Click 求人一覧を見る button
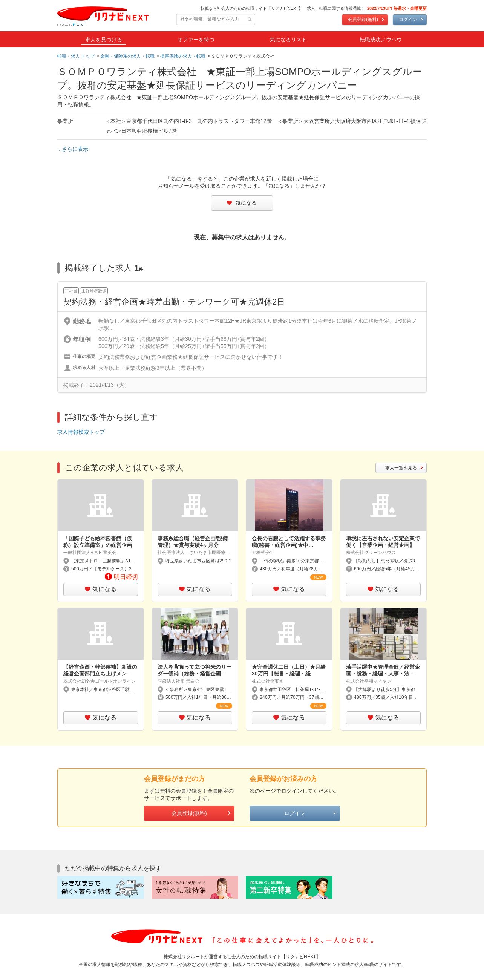Screen dimensions: 484x968 [x=401, y=468]
